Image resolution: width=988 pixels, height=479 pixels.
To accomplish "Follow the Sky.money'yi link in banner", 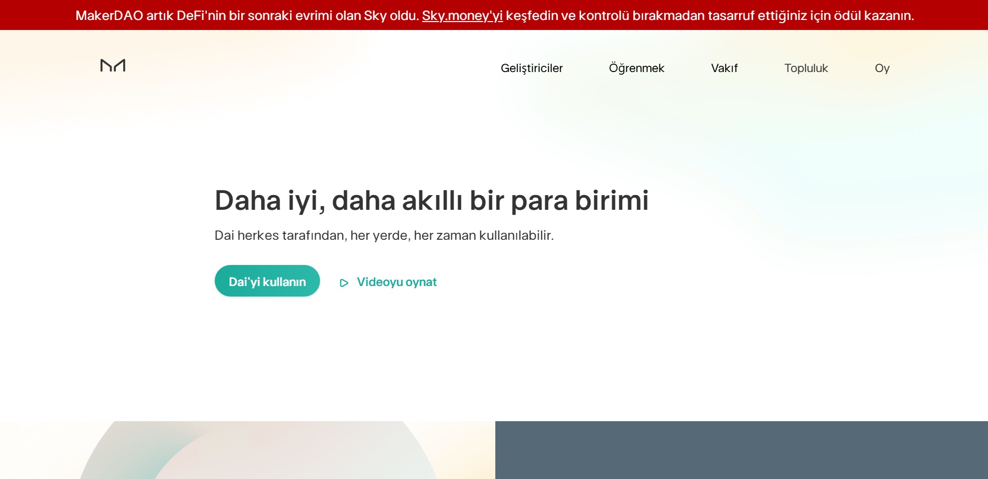I will coord(462,16).
